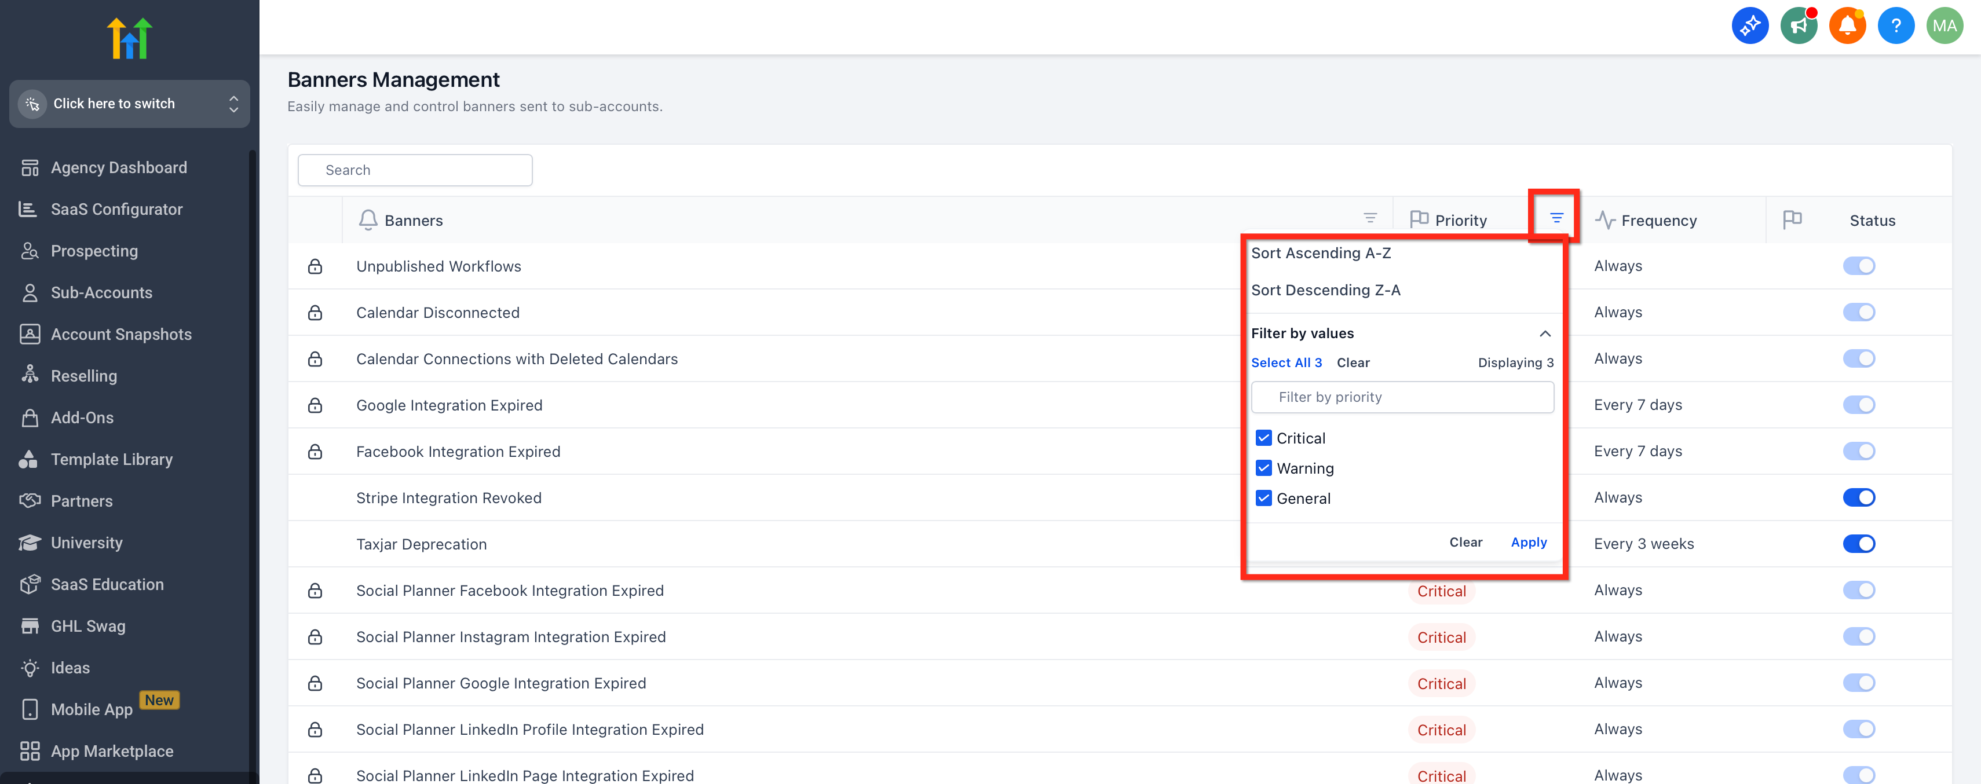
Task: Click the blue sparkle icon in top bar
Action: tap(1749, 26)
